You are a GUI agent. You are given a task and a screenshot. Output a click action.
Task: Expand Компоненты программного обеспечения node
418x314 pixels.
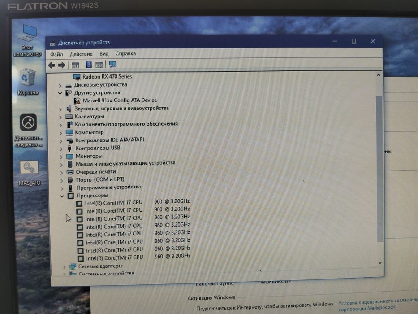coord(60,125)
